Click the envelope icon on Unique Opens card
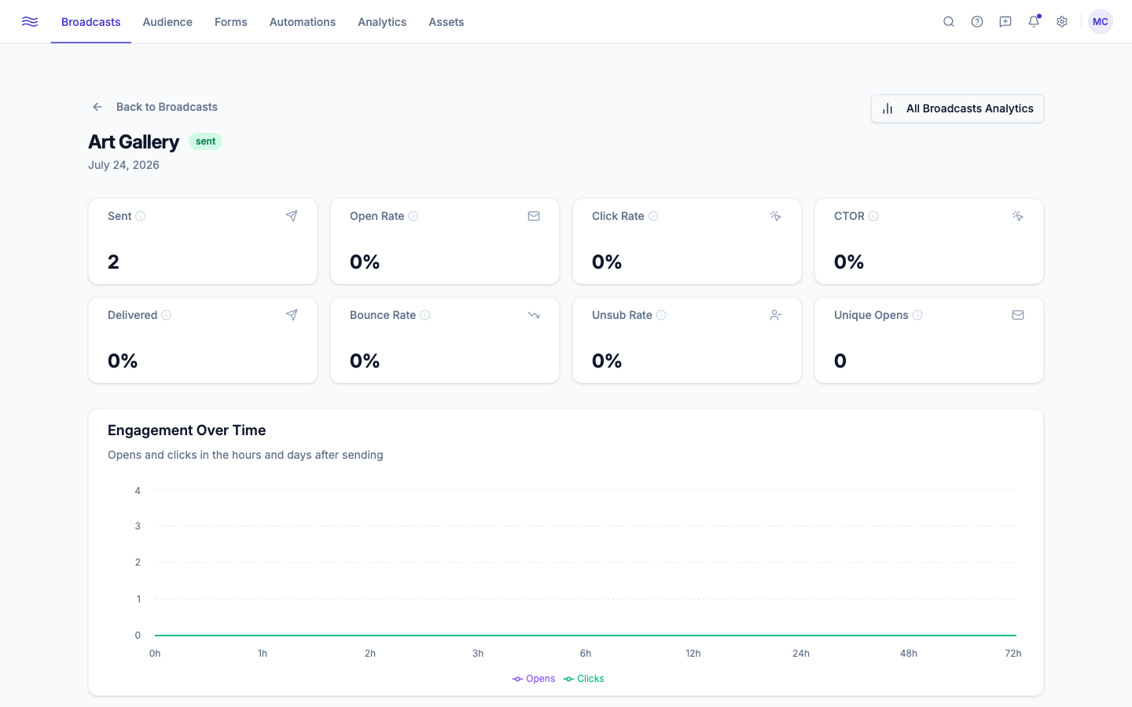Image resolution: width=1132 pixels, height=707 pixels. [x=1018, y=315]
